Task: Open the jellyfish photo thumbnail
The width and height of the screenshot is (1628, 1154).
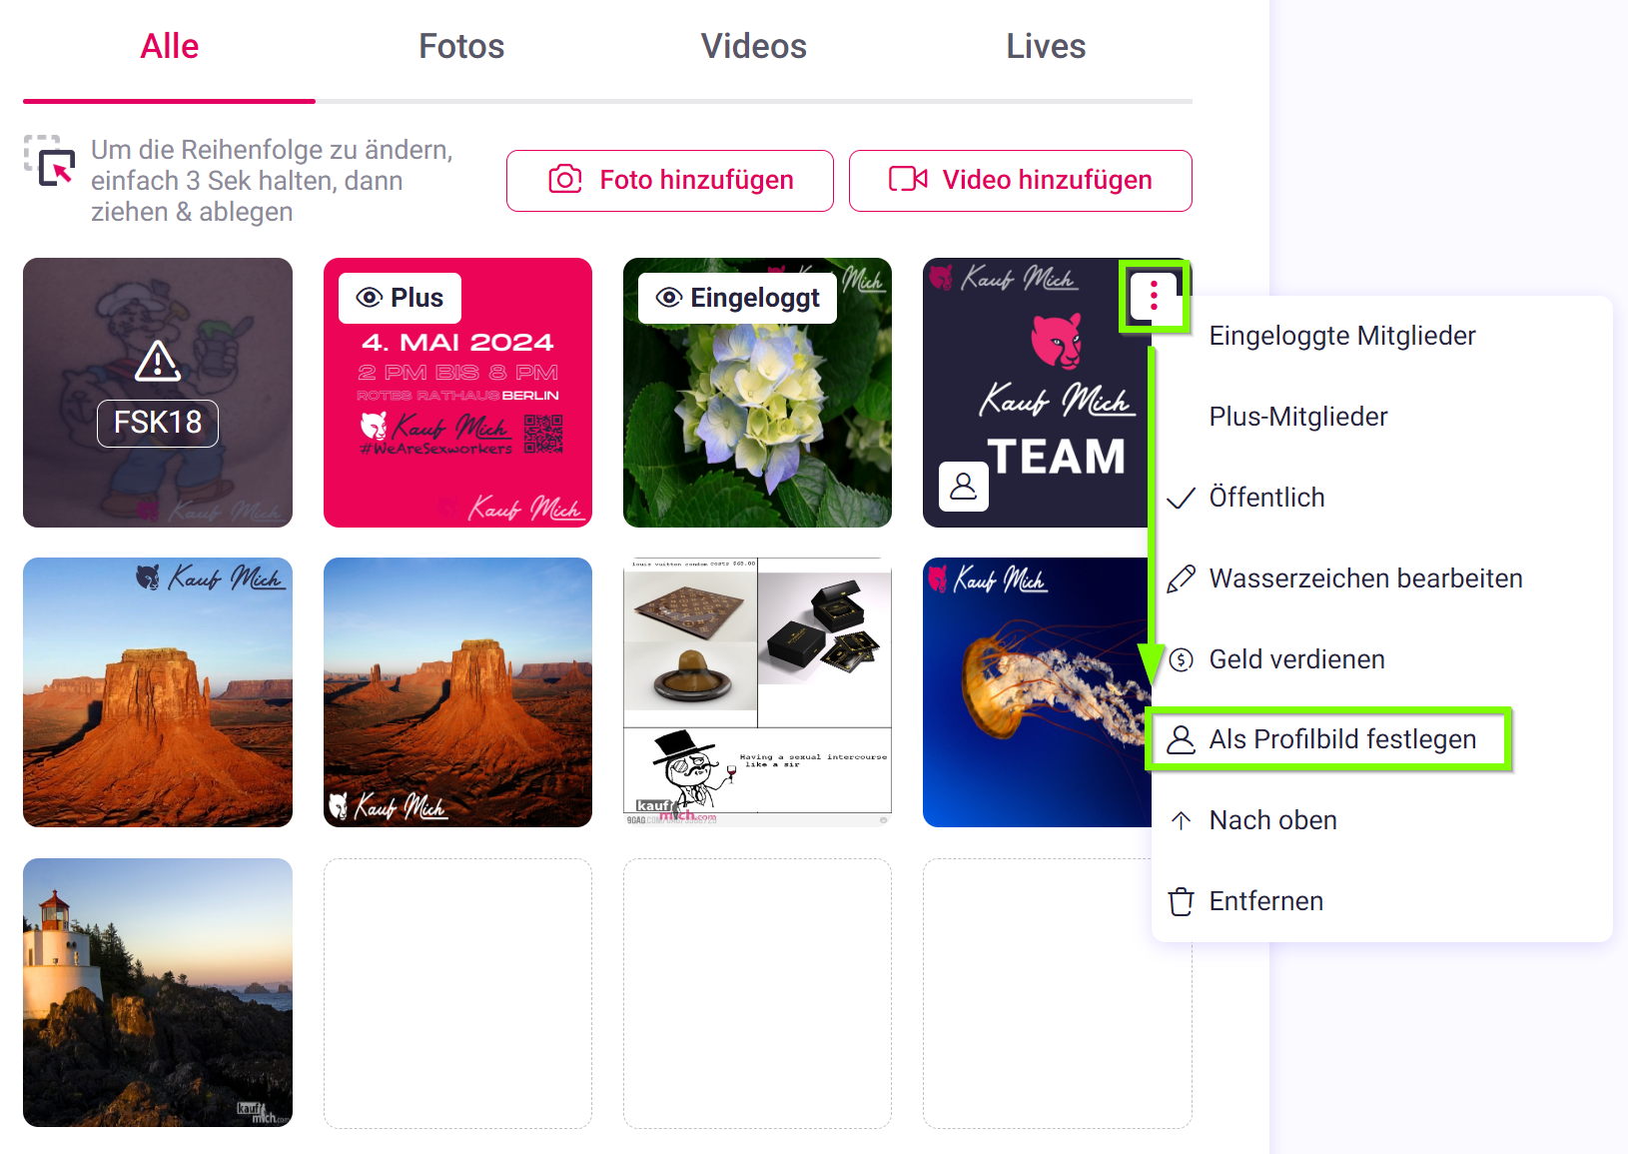Action: point(1037,692)
